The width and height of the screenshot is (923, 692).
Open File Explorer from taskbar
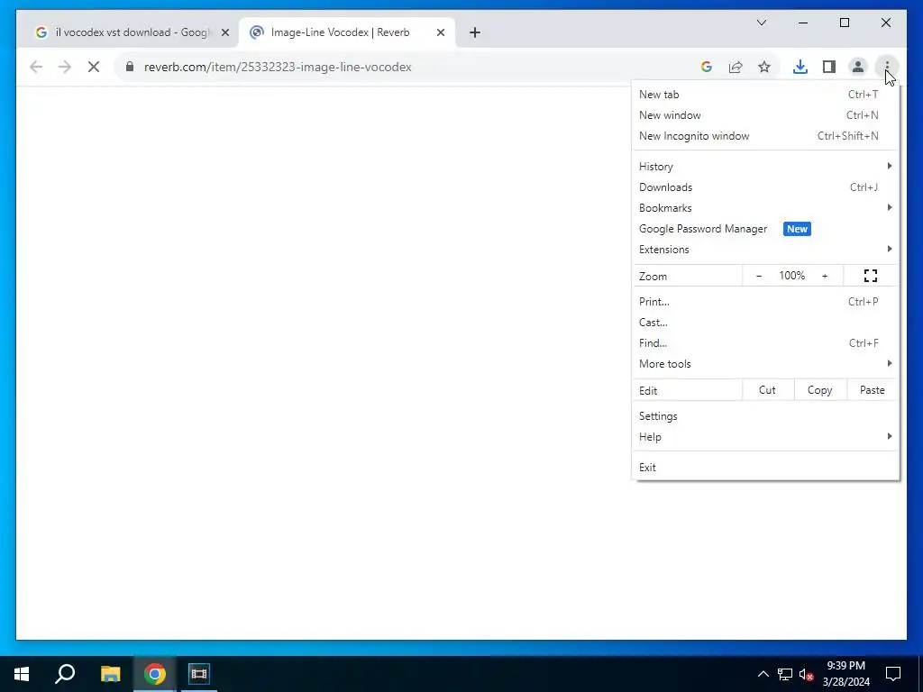110,674
